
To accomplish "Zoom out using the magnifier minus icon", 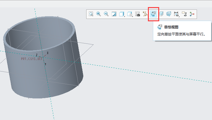I will pos(106,14).
